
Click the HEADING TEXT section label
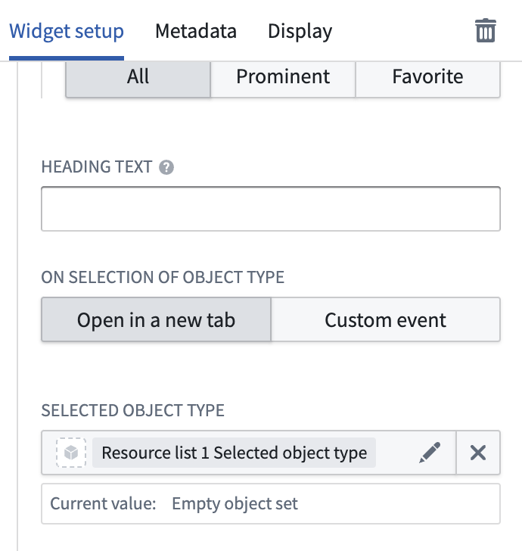pyautogui.click(x=97, y=167)
